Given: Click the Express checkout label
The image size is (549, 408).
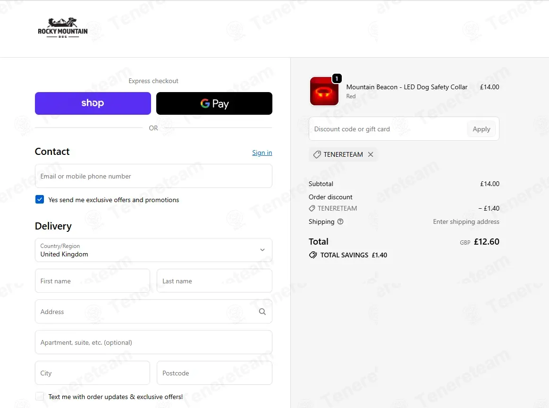Looking at the screenshot, I should pos(153,81).
